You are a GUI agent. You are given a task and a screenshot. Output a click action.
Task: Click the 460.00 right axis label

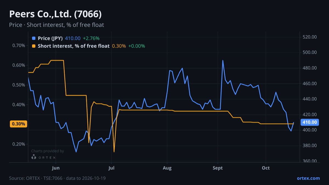[310, 84]
